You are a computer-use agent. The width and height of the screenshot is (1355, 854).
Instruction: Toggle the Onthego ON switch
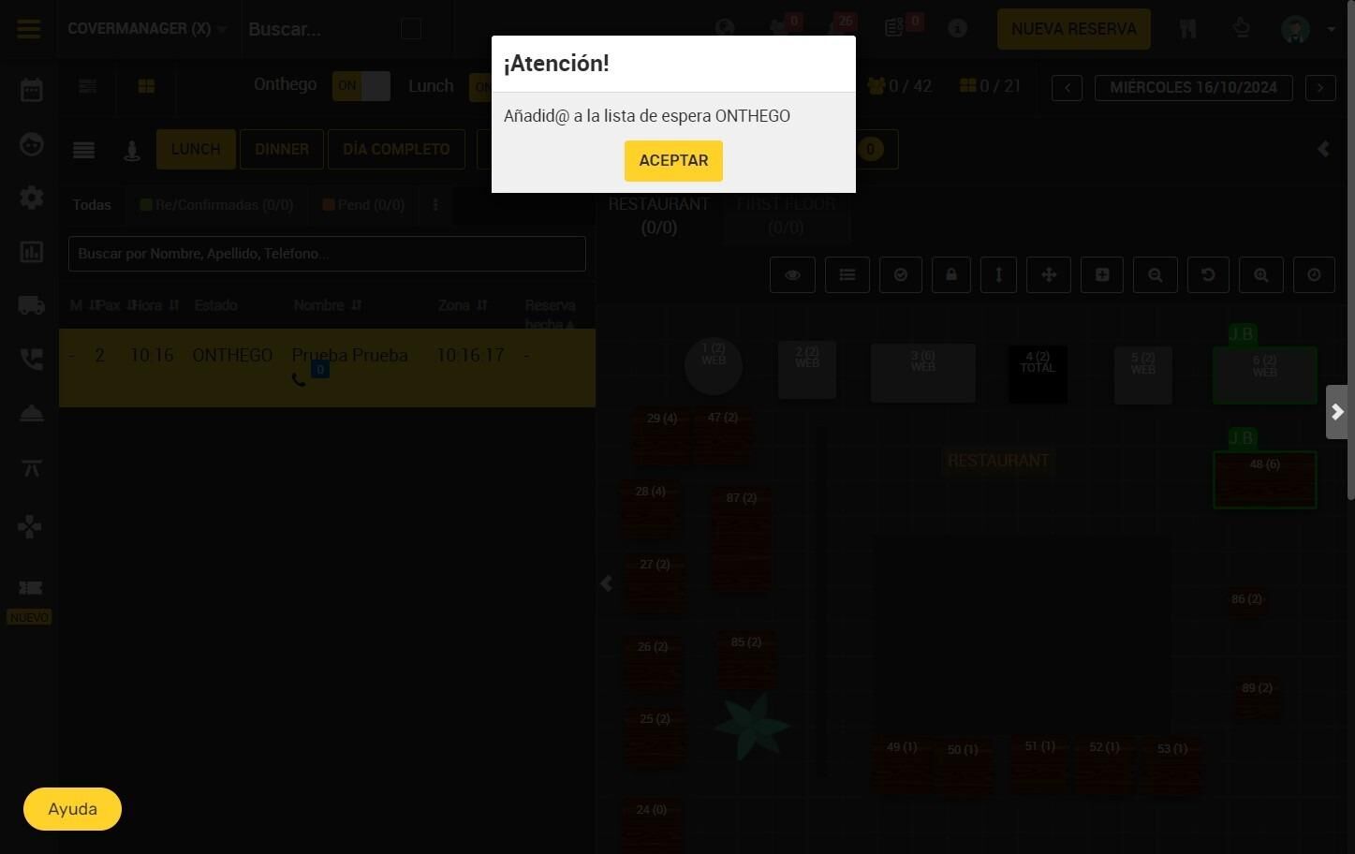pos(361,85)
